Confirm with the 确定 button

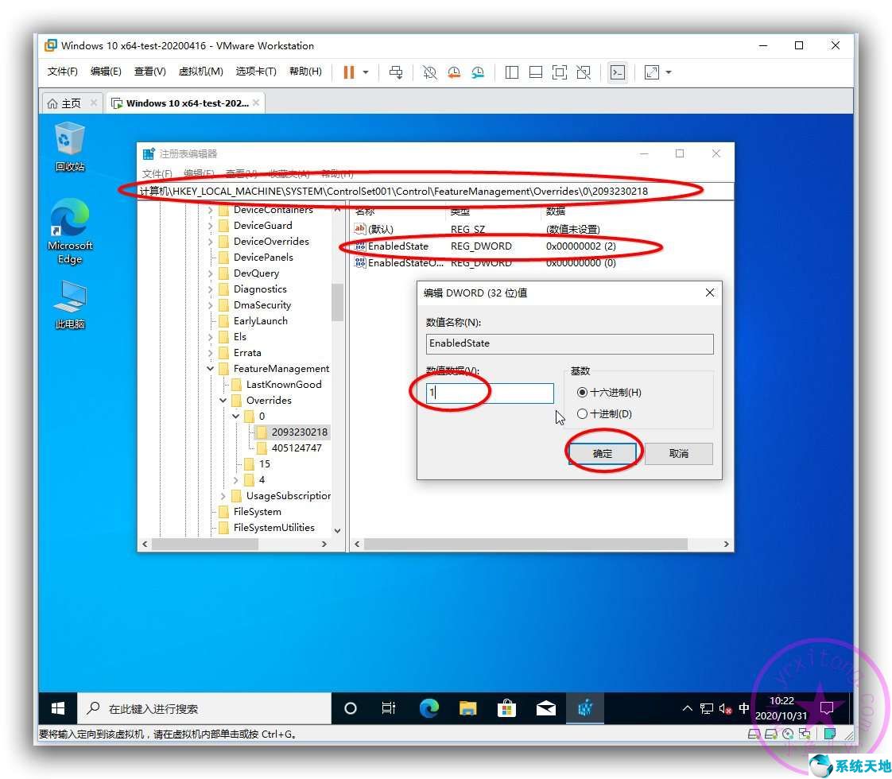(x=603, y=453)
